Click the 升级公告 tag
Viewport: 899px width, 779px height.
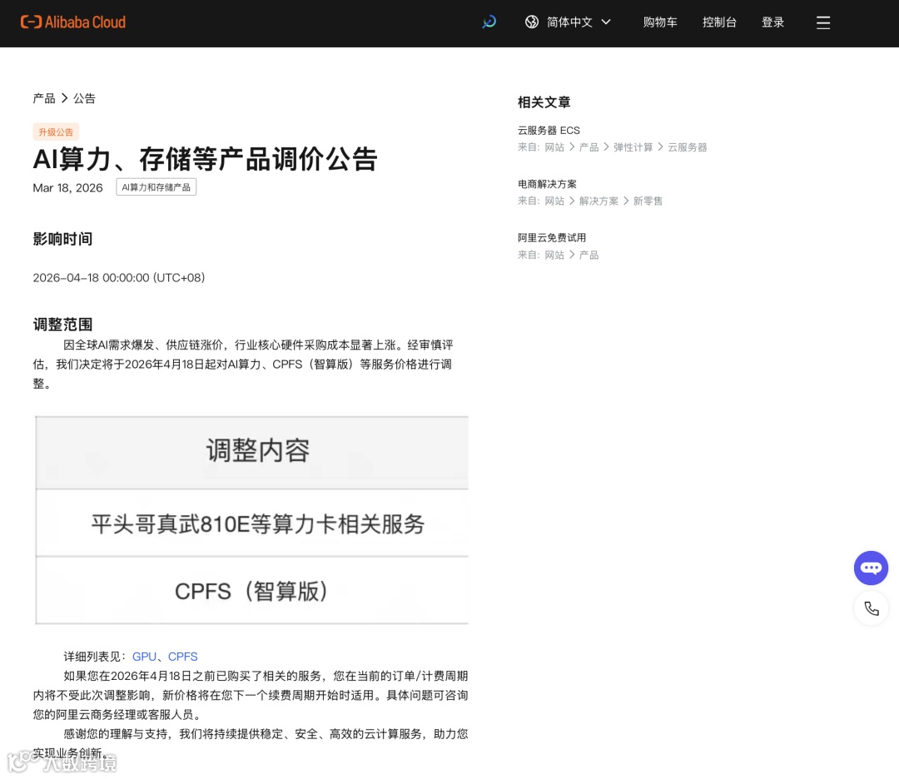click(x=56, y=131)
